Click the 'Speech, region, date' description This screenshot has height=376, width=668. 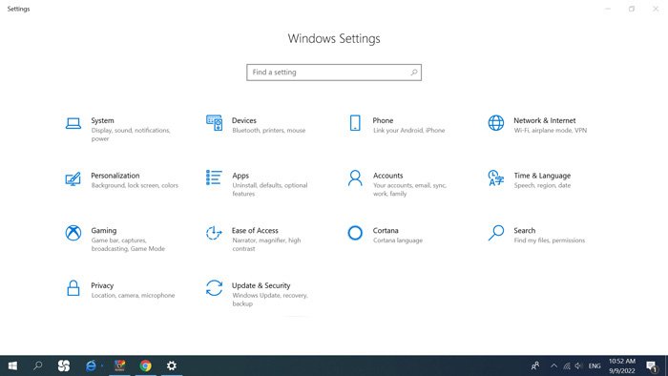542,185
